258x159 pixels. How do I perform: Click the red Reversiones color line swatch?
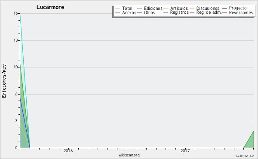pos(224,12)
